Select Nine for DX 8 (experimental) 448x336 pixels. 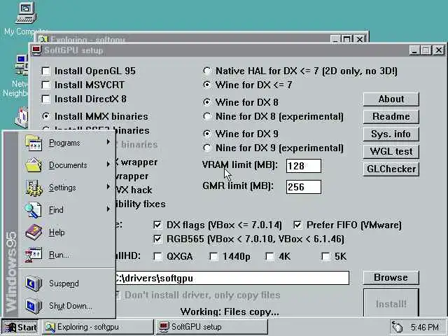[x=207, y=116]
